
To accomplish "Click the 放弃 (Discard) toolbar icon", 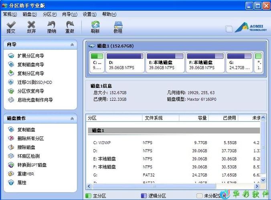I will (31, 27).
